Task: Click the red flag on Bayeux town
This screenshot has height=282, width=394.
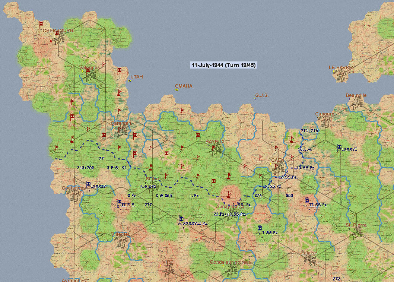Action: [214, 148]
